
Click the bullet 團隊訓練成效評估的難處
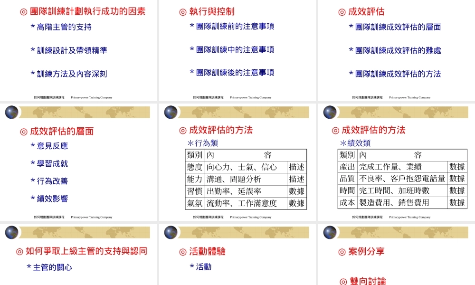tap(395, 50)
